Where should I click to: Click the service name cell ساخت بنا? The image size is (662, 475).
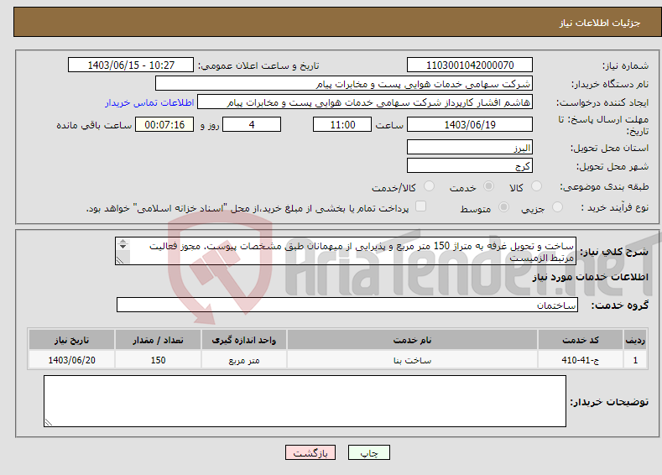click(x=412, y=360)
